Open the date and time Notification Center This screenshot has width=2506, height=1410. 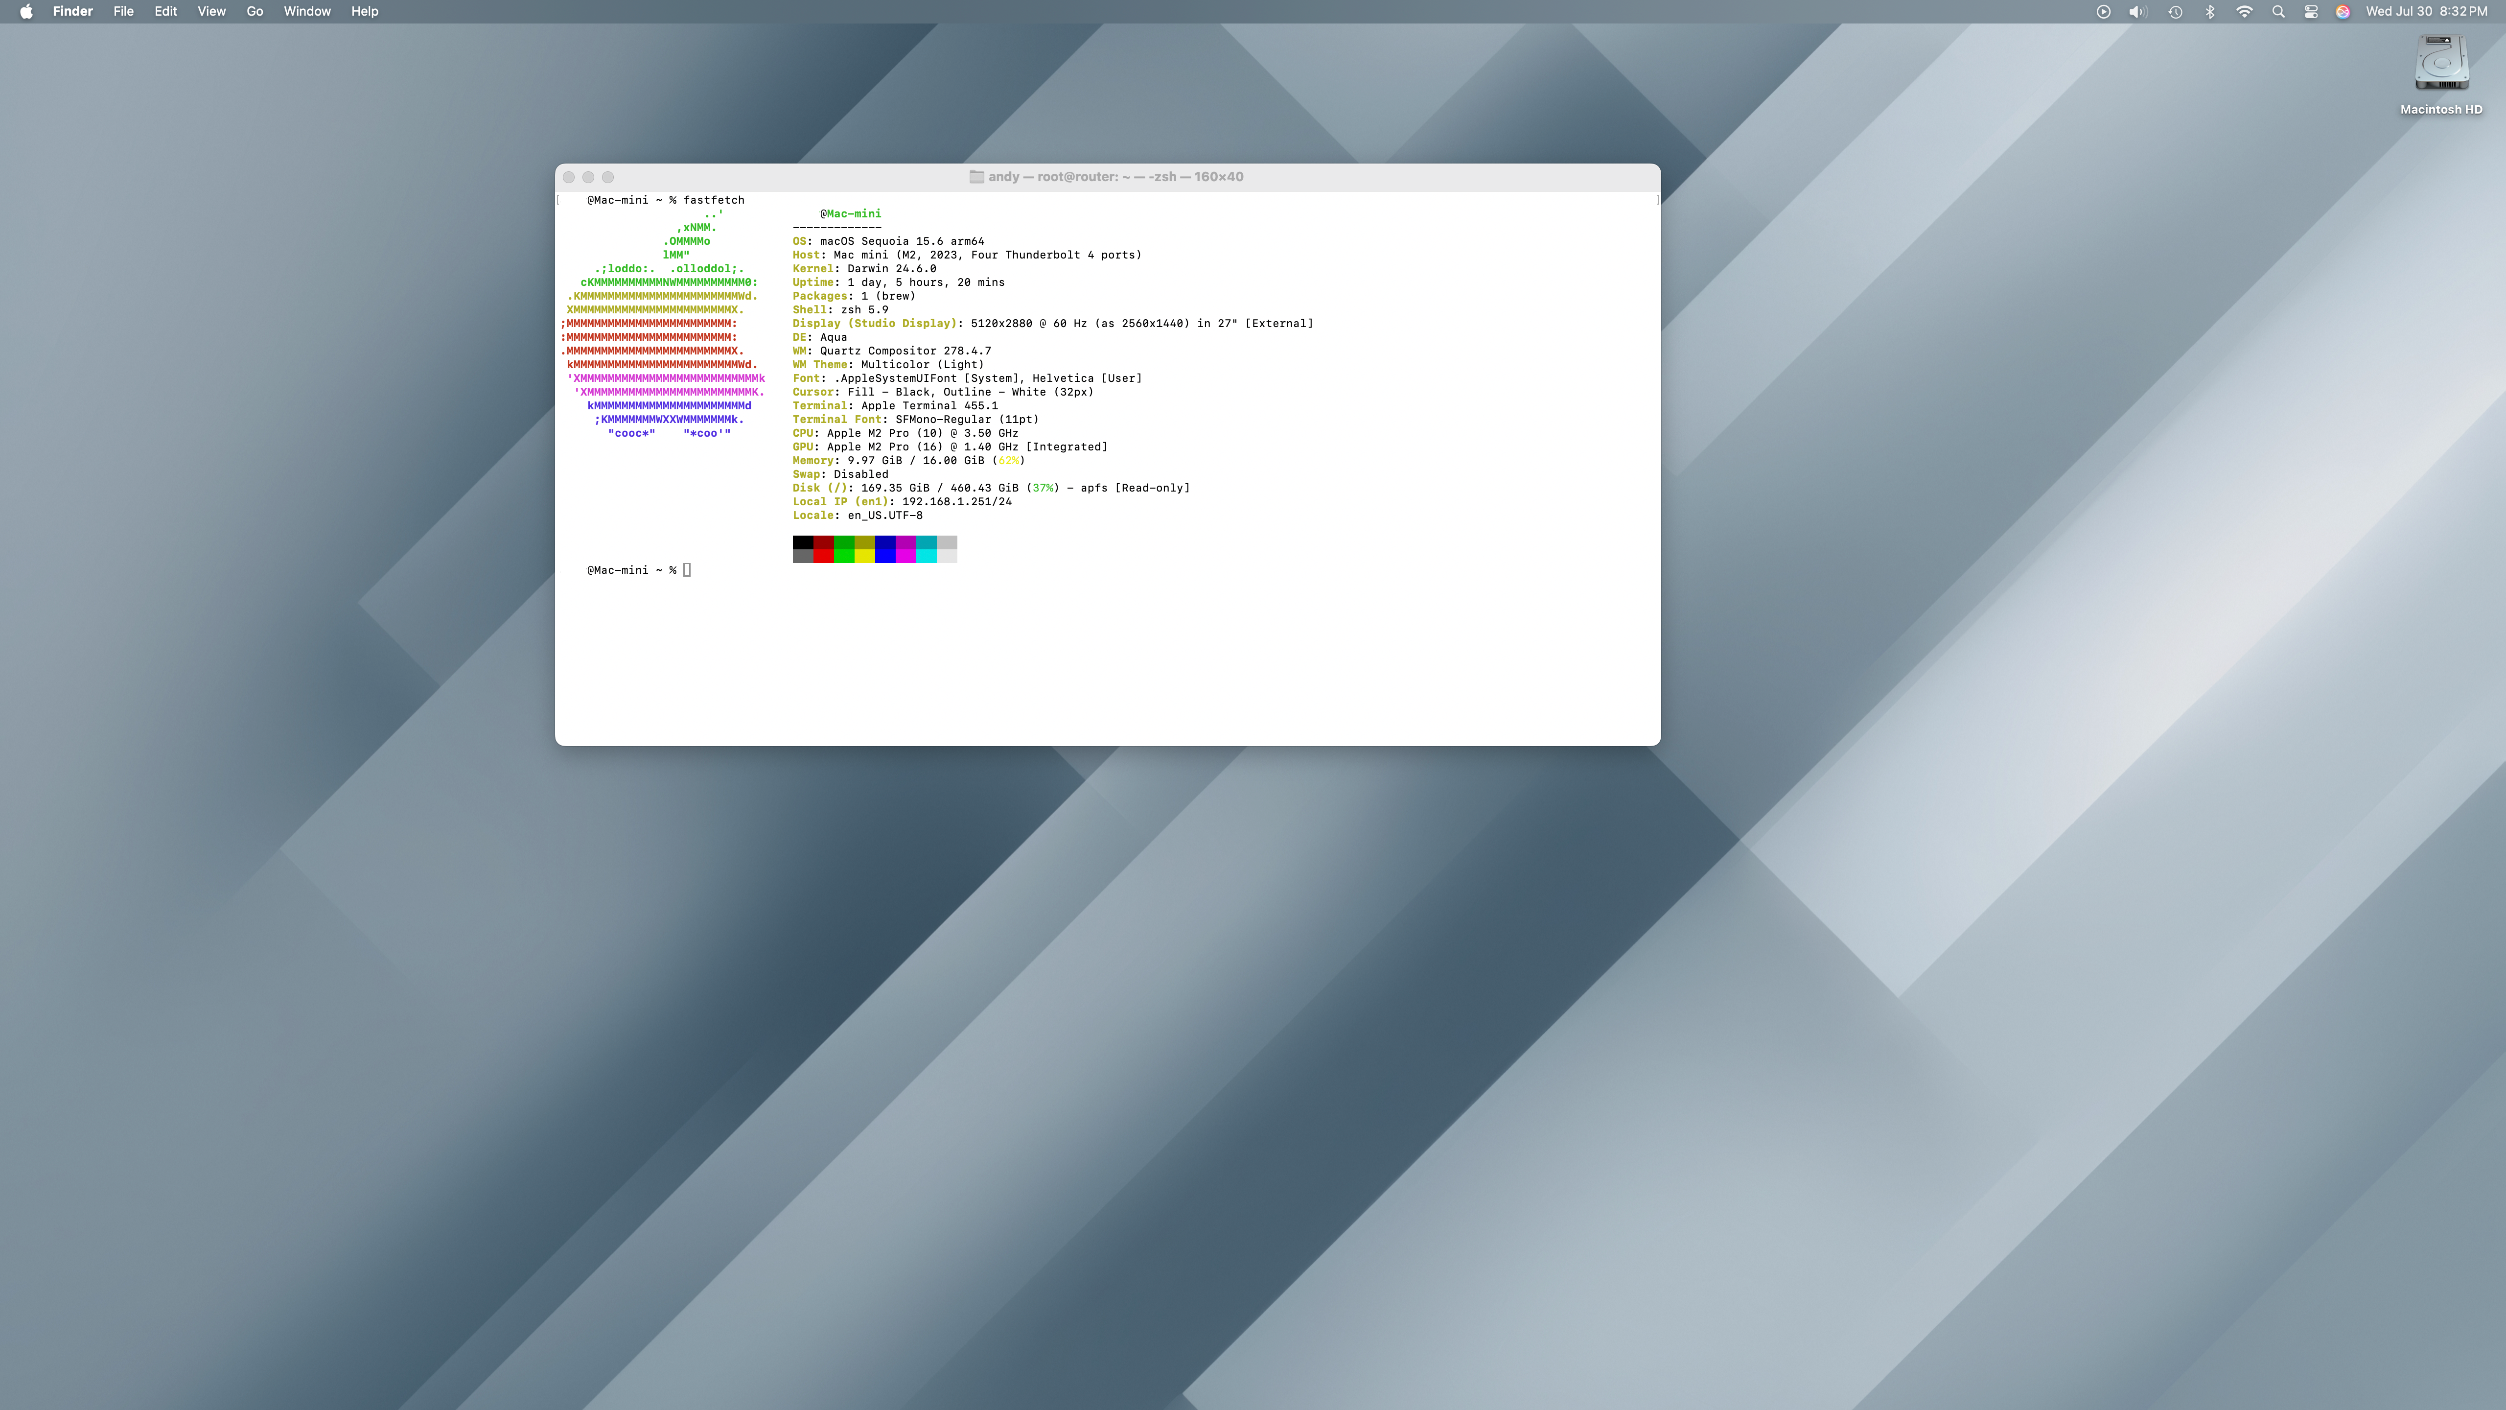(2426, 12)
